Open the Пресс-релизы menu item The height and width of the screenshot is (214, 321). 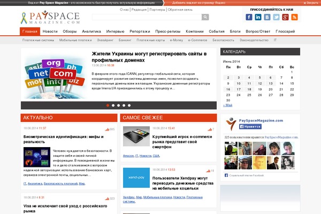click(168, 32)
